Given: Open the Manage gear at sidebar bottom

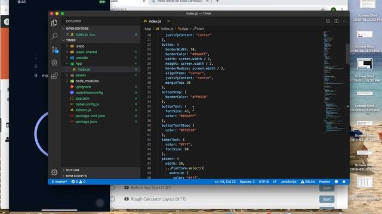Looking at the screenshot, I should [54, 172].
